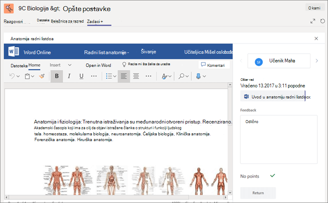Click the Šivanje text in header

pos(148,51)
